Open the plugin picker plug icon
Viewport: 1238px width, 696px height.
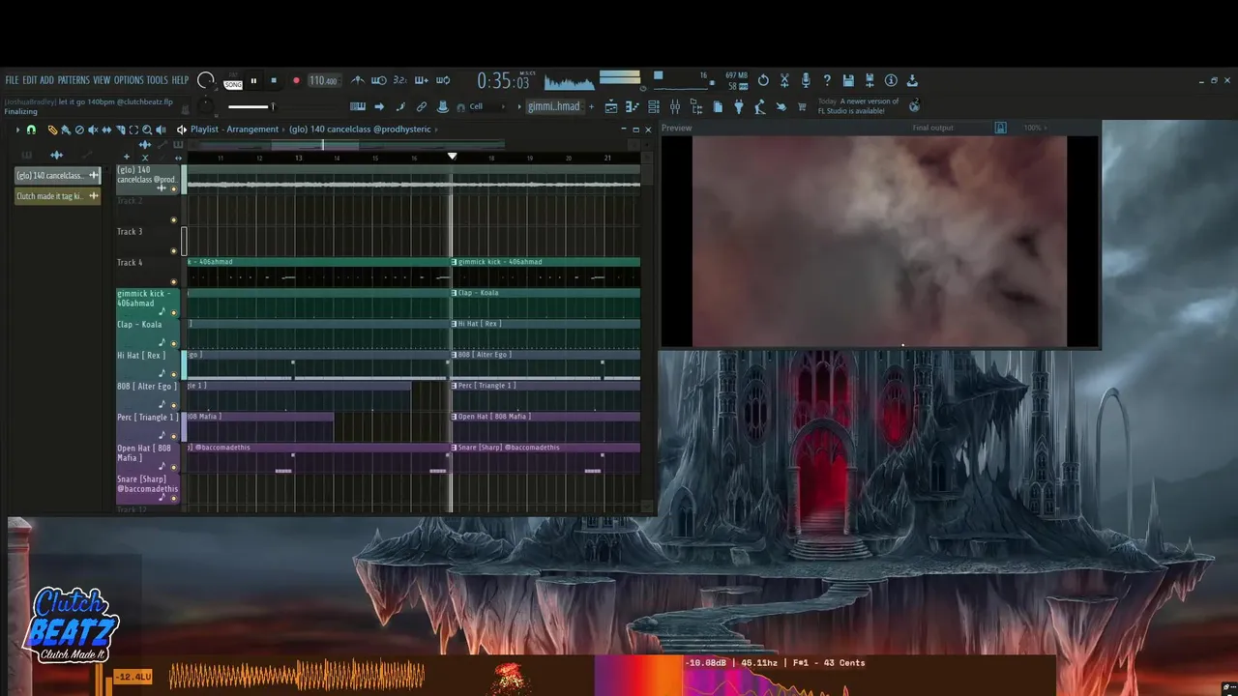[739, 106]
